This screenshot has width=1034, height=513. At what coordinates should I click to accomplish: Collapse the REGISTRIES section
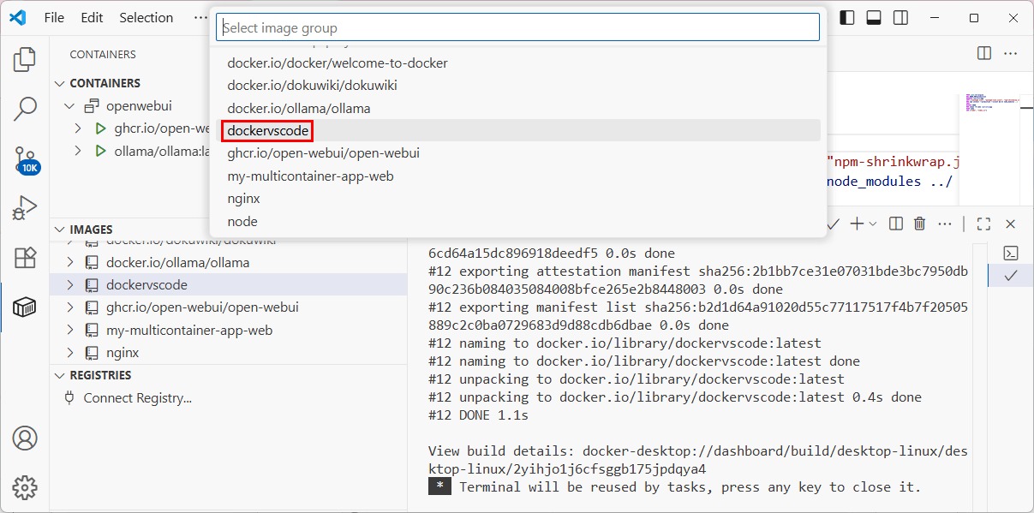tap(59, 375)
